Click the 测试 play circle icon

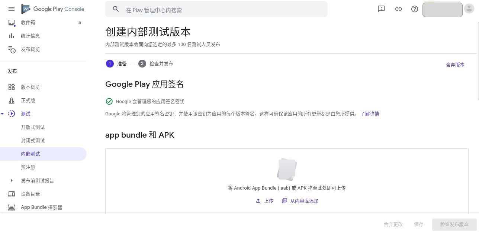point(12,114)
